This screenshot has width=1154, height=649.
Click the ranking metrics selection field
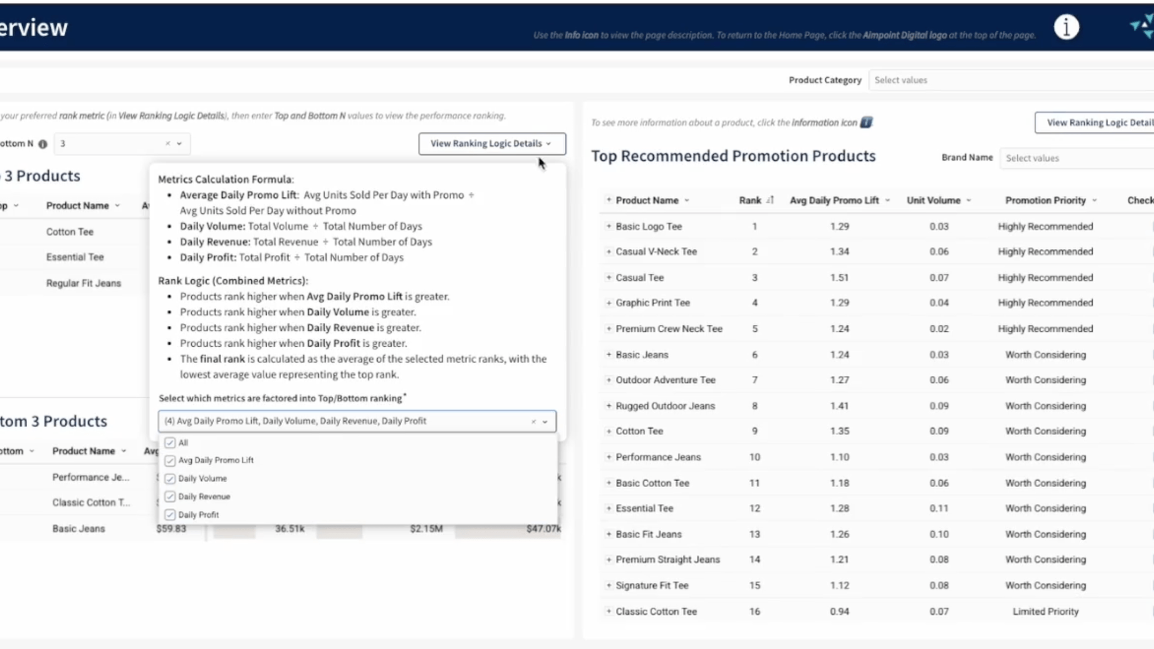coord(357,421)
